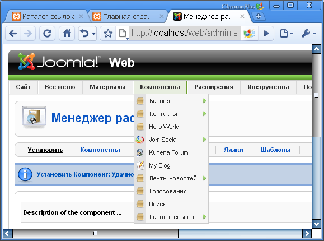This screenshot has height=241, width=324.
Task: Open the Шаблоны link
Action: 275,150
